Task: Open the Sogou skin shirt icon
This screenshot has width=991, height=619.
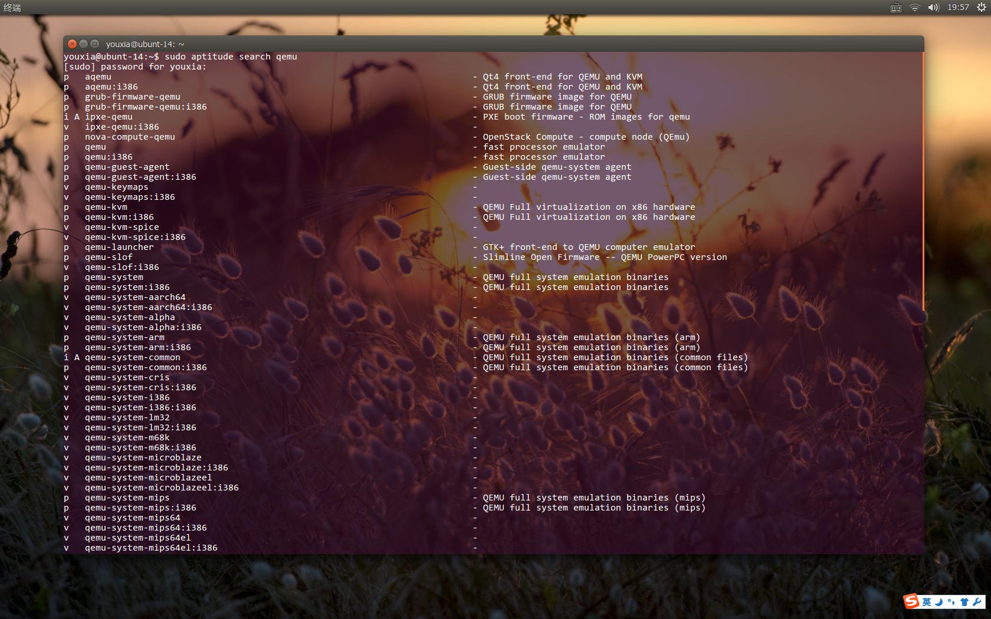Action: click(x=964, y=602)
